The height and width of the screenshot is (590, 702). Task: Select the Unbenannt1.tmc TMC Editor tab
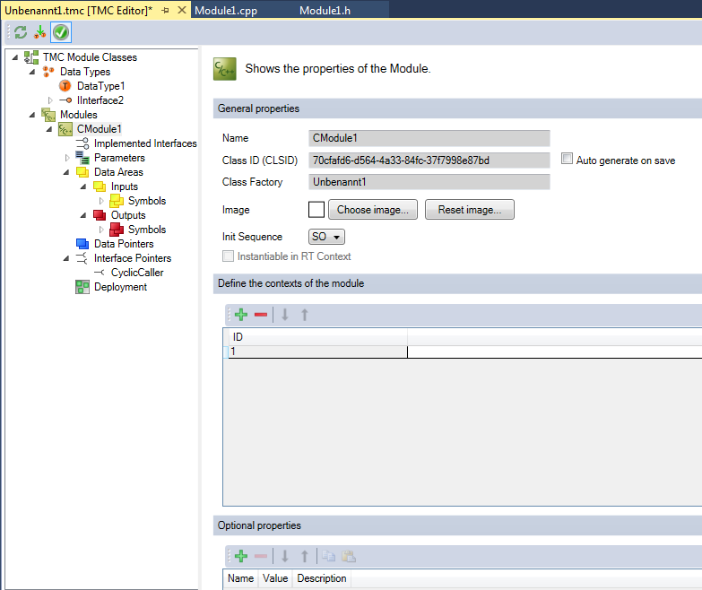pyautogui.click(x=78, y=10)
